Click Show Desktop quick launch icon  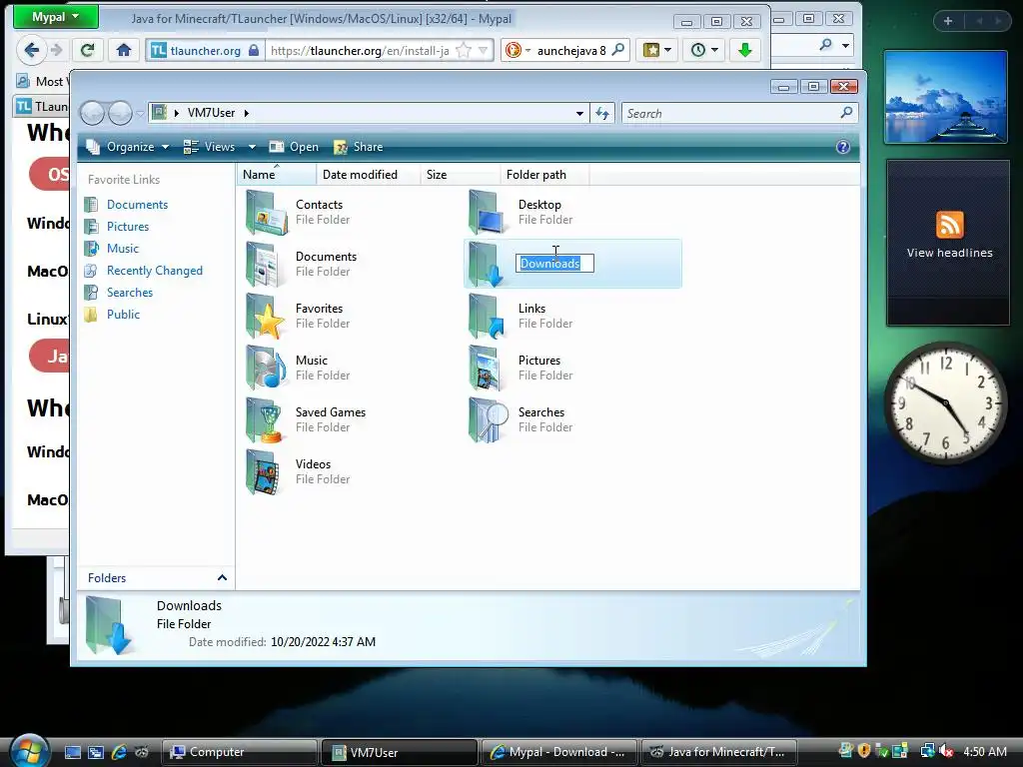[x=72, y=752]
